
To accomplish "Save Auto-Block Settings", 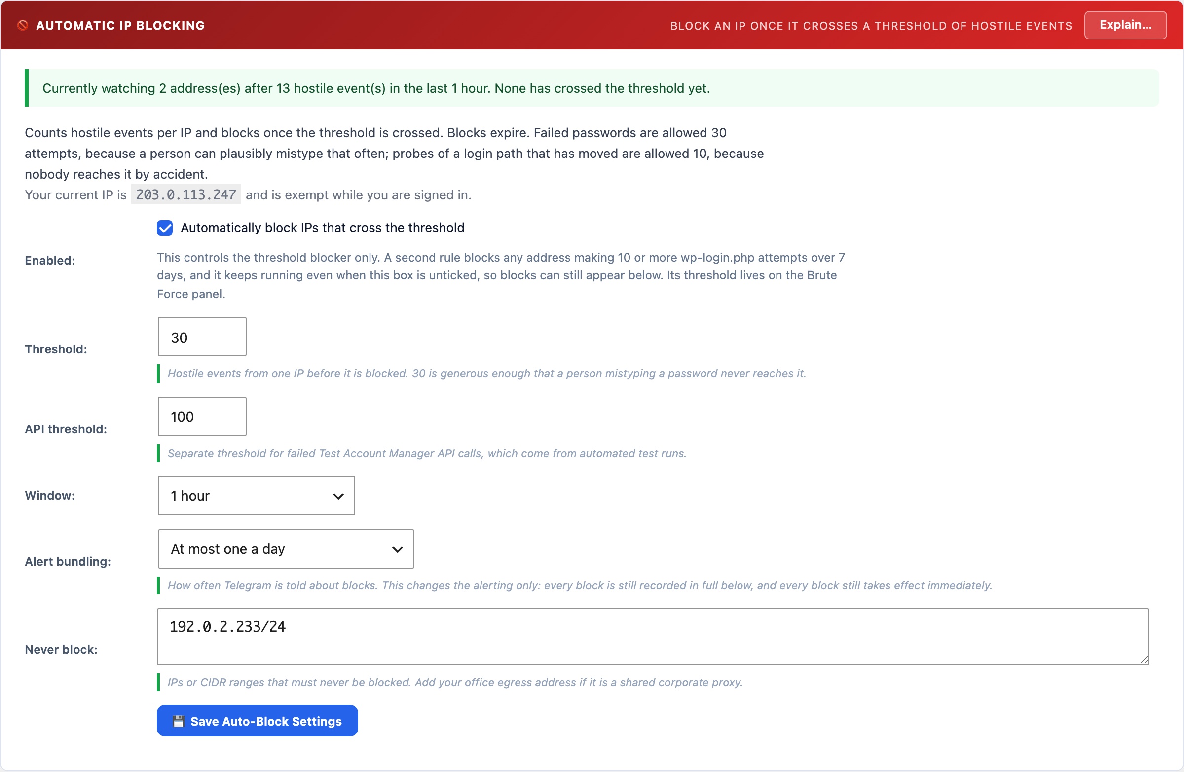I will [x=257, y=721].
